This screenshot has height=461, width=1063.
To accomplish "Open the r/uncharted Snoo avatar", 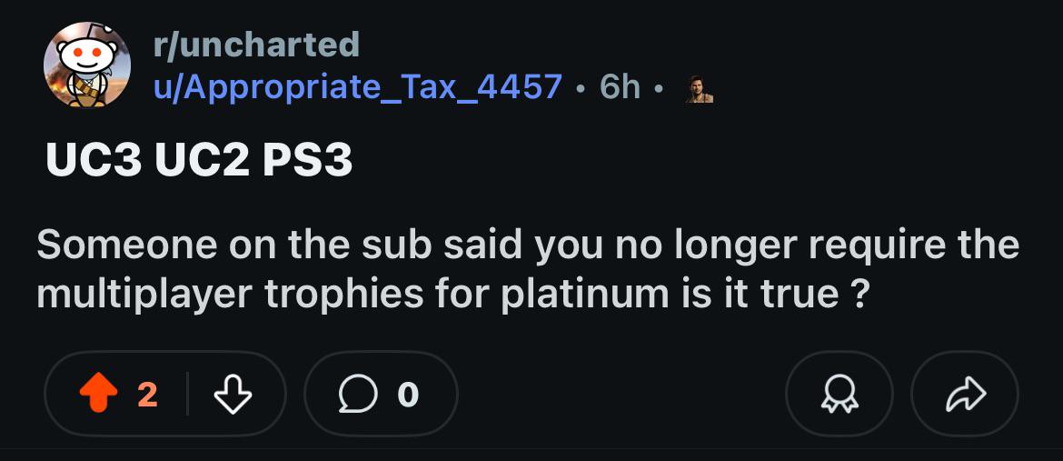I will (87, 65).
